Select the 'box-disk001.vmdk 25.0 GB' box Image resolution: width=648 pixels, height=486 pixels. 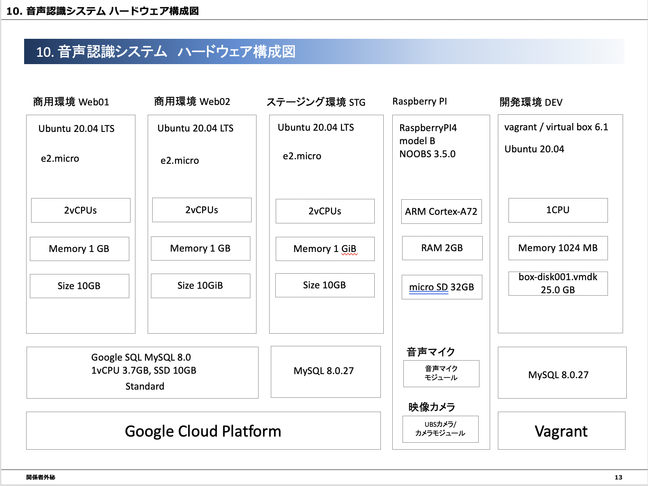pos(558,283)
